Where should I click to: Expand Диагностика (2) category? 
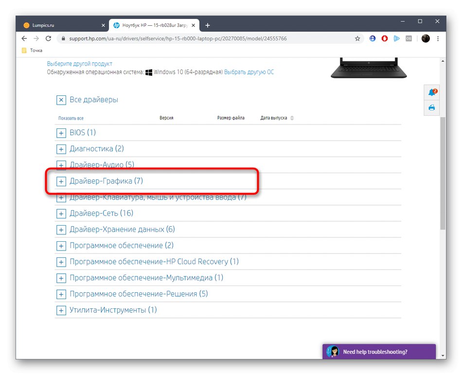click(61, 149)
